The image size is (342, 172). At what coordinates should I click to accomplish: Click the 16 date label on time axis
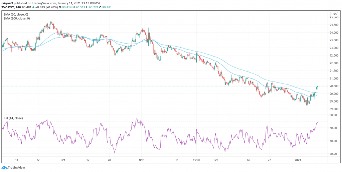pos(177,160)
